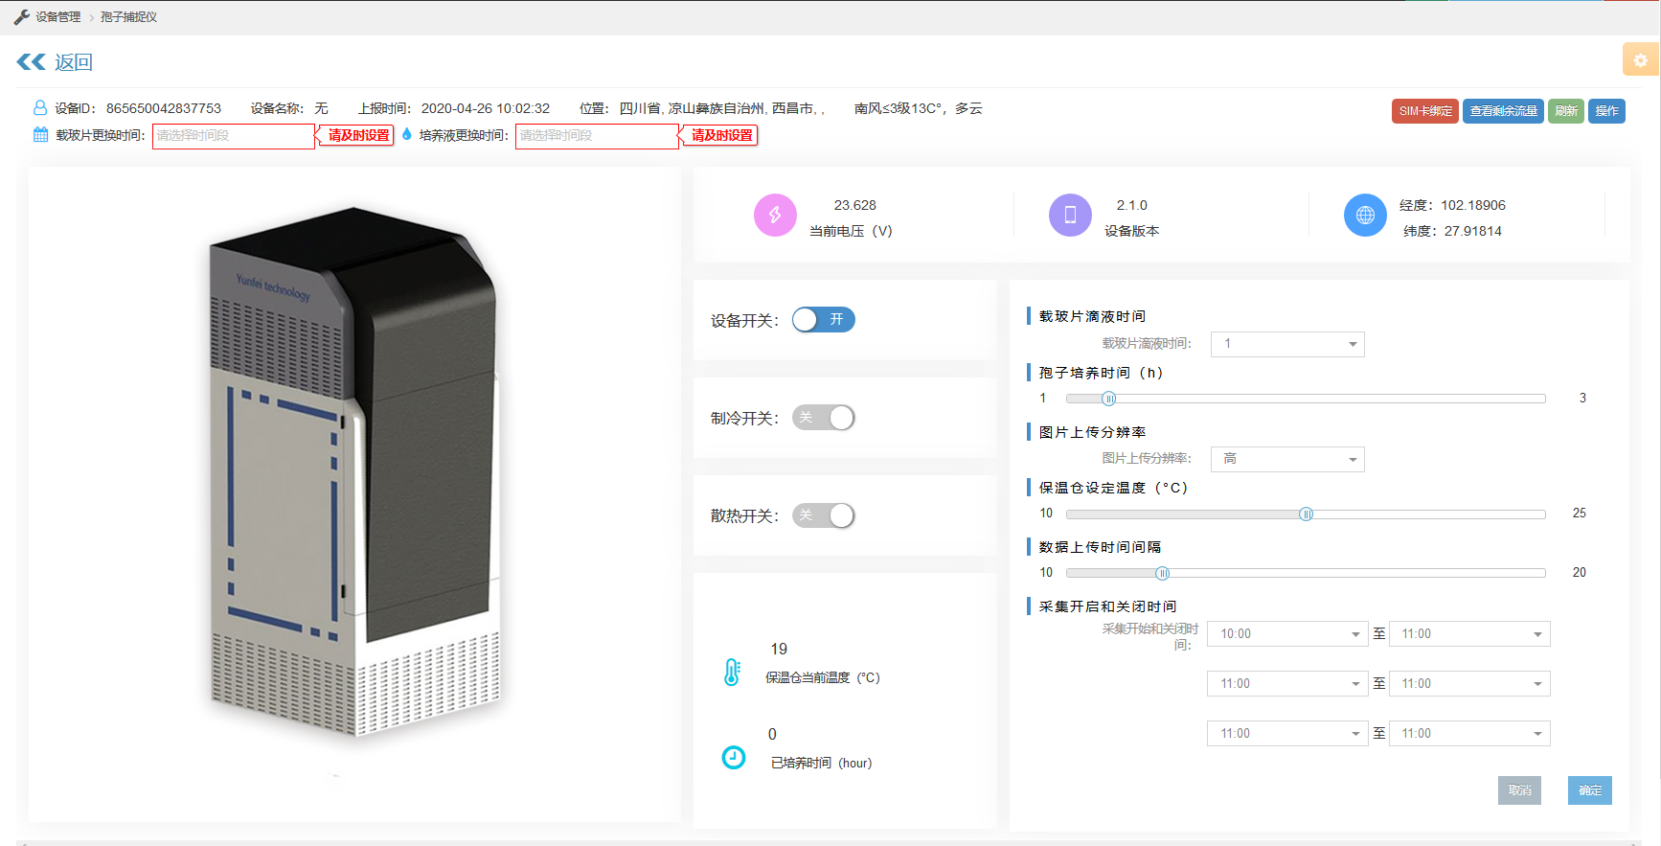Click the 培养液更换时间 time range input

coord(596,136)
